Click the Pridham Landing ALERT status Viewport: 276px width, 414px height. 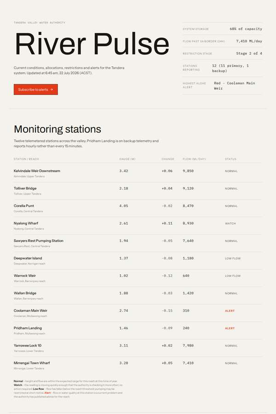tap(230, 328)
